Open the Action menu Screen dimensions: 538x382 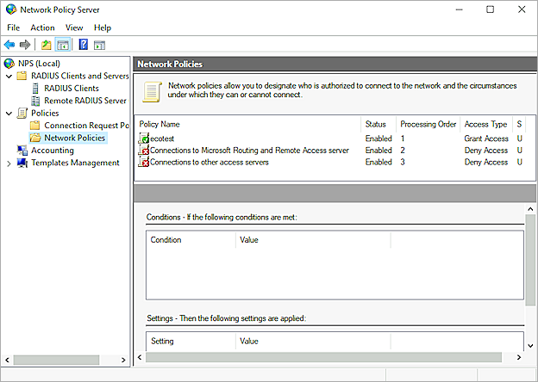click(x=42, y=28)
